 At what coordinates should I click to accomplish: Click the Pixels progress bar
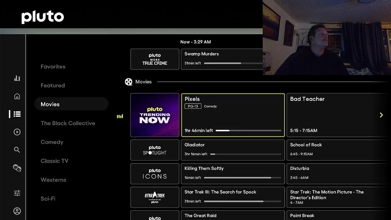pos(248,130)
